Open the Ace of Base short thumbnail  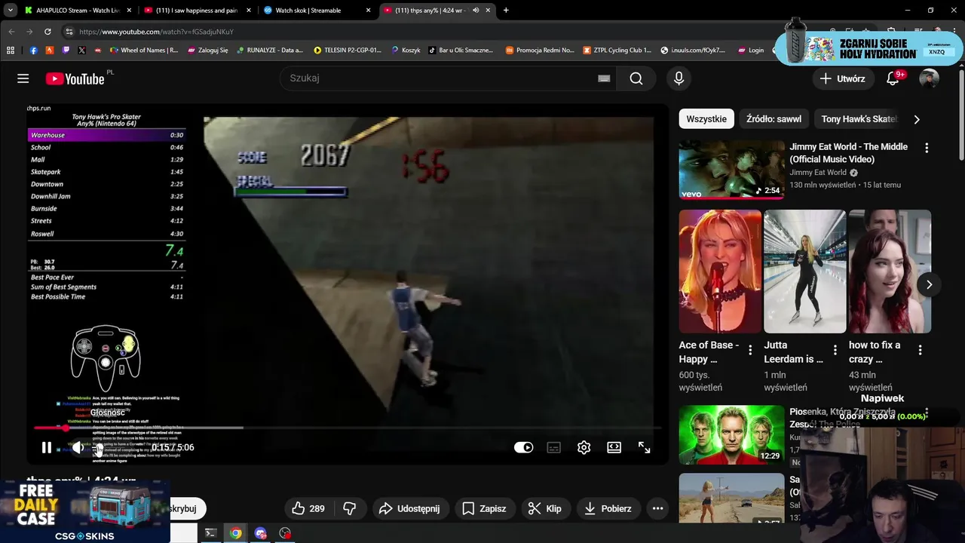(720, 271)
